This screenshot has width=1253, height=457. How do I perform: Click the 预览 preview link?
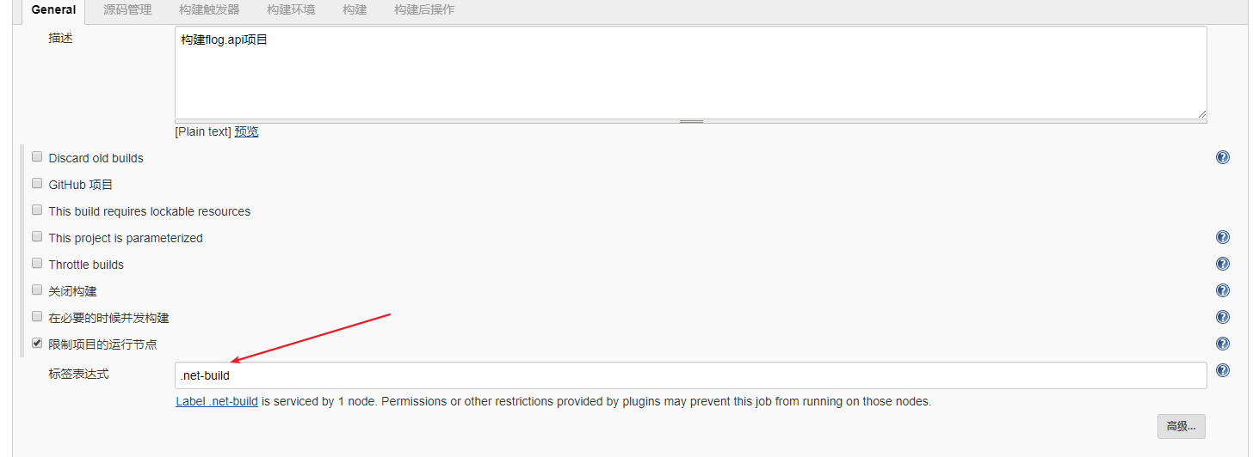(246, 132)
